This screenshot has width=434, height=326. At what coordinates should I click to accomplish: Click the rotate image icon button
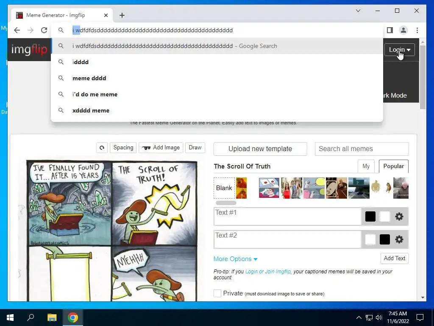pos(102,147)
